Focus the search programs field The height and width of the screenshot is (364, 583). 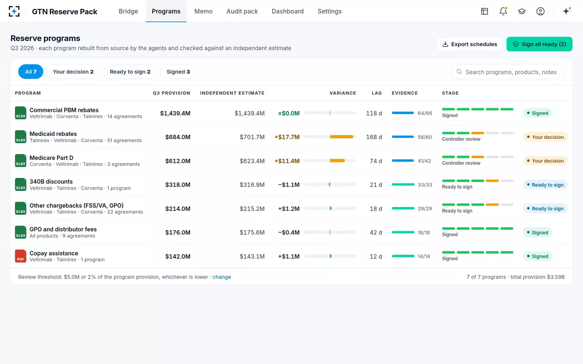pos(508,72)
